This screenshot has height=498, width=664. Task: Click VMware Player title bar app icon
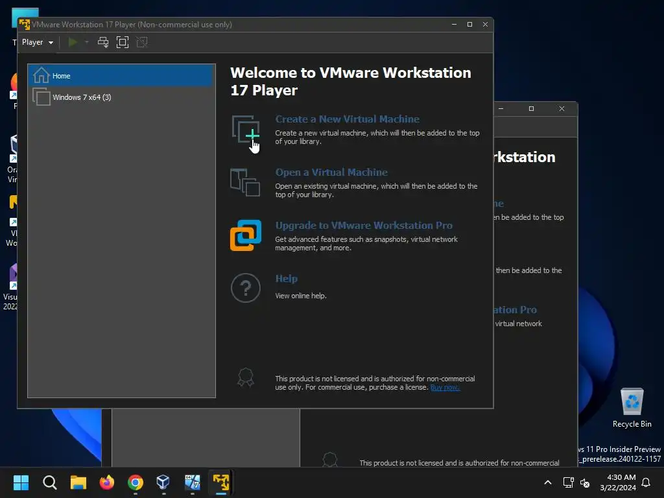pyautogui.click(x=24, y=24)
